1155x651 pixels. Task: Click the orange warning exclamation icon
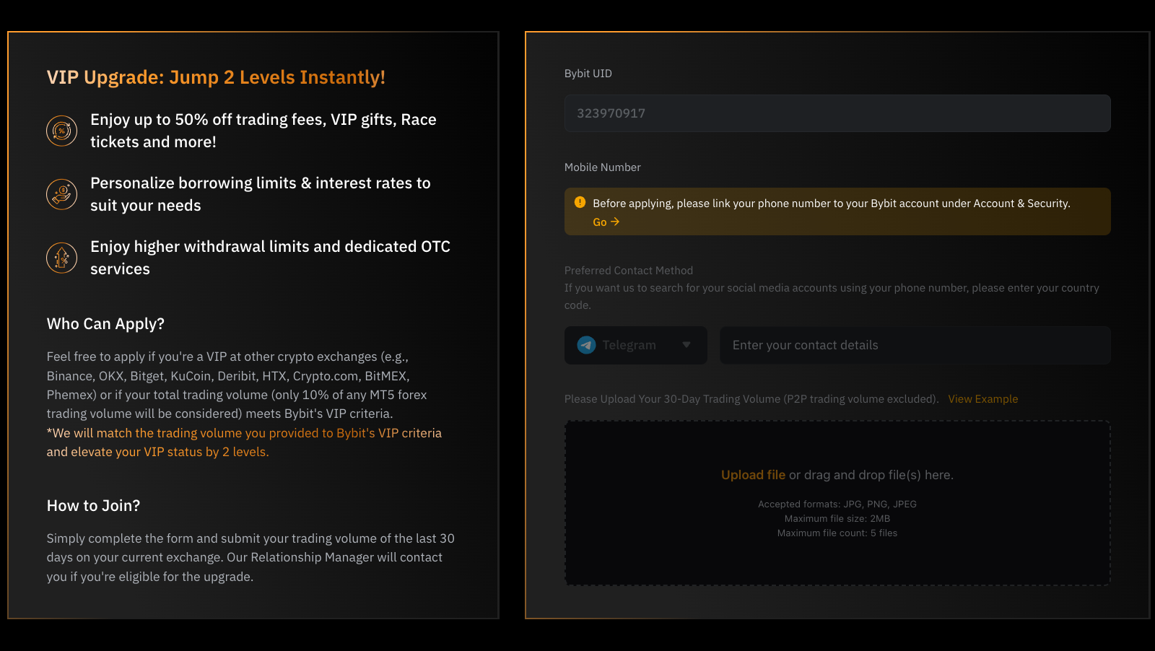coord(580,202)
